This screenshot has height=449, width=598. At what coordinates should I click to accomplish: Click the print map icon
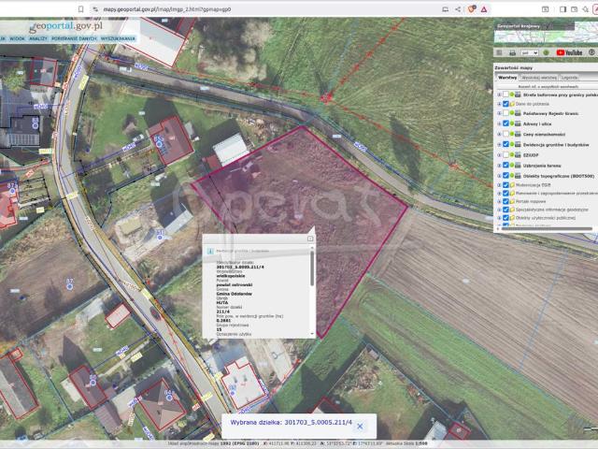[x=512, y=52]
